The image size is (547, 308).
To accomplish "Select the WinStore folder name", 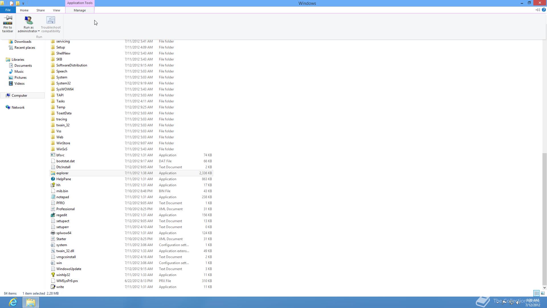I will [x=63, y=143].
